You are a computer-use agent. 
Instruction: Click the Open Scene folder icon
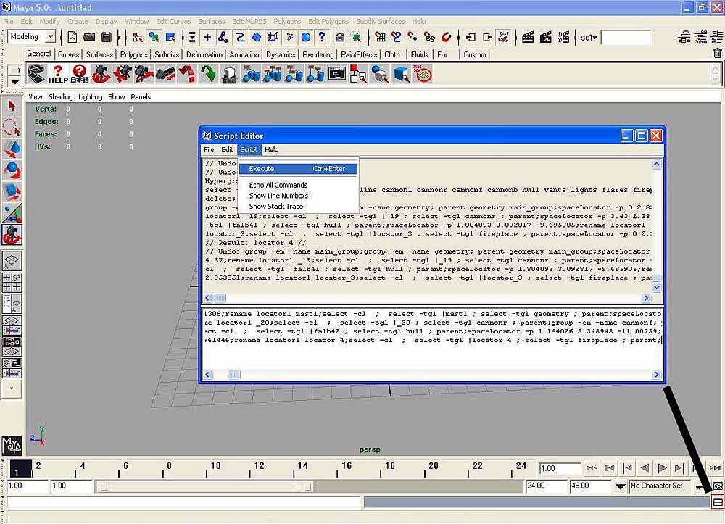88,38
